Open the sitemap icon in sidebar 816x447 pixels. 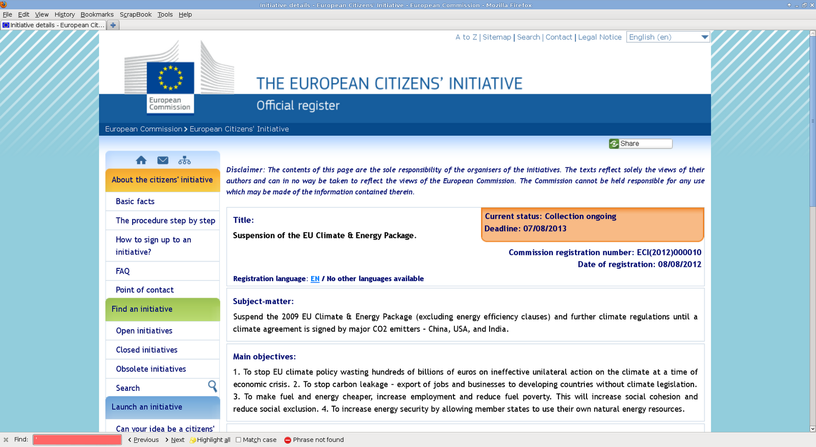pos(184,160)
